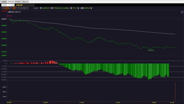Click the link icon at chart's top-right

182,12
